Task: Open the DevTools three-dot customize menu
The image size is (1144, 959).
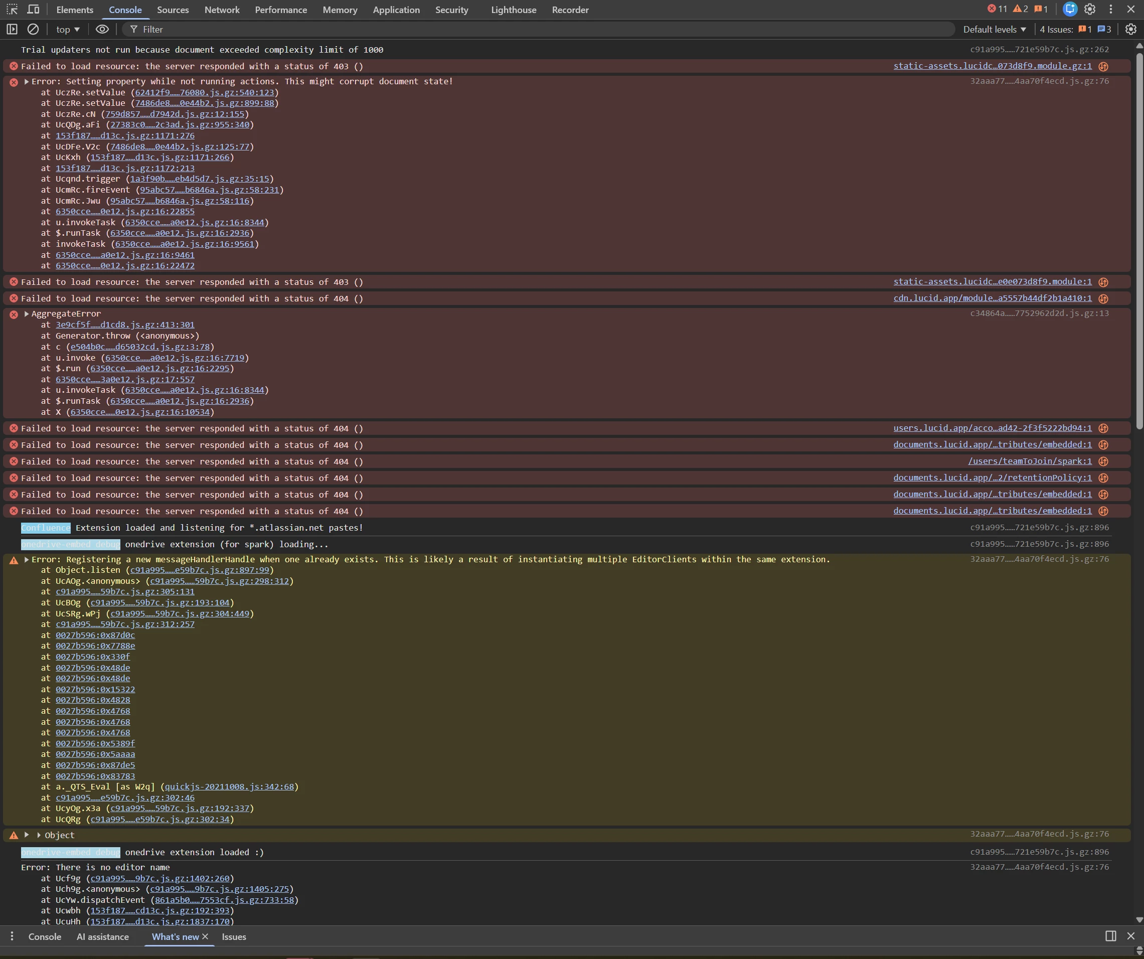Action: click(x=1111, y=9)
